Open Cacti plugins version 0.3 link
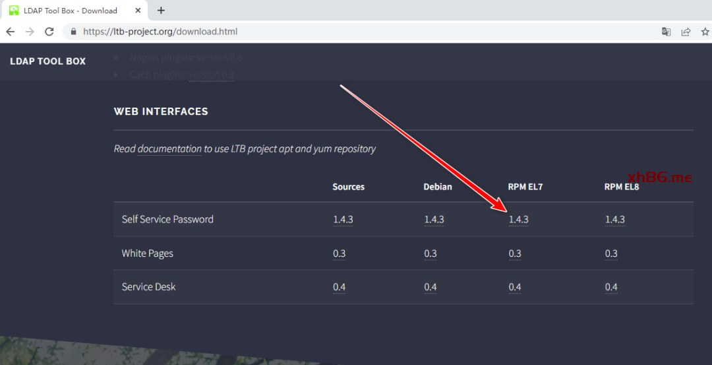712x365 pixels. pyautogui.click(x=212, y=75)
